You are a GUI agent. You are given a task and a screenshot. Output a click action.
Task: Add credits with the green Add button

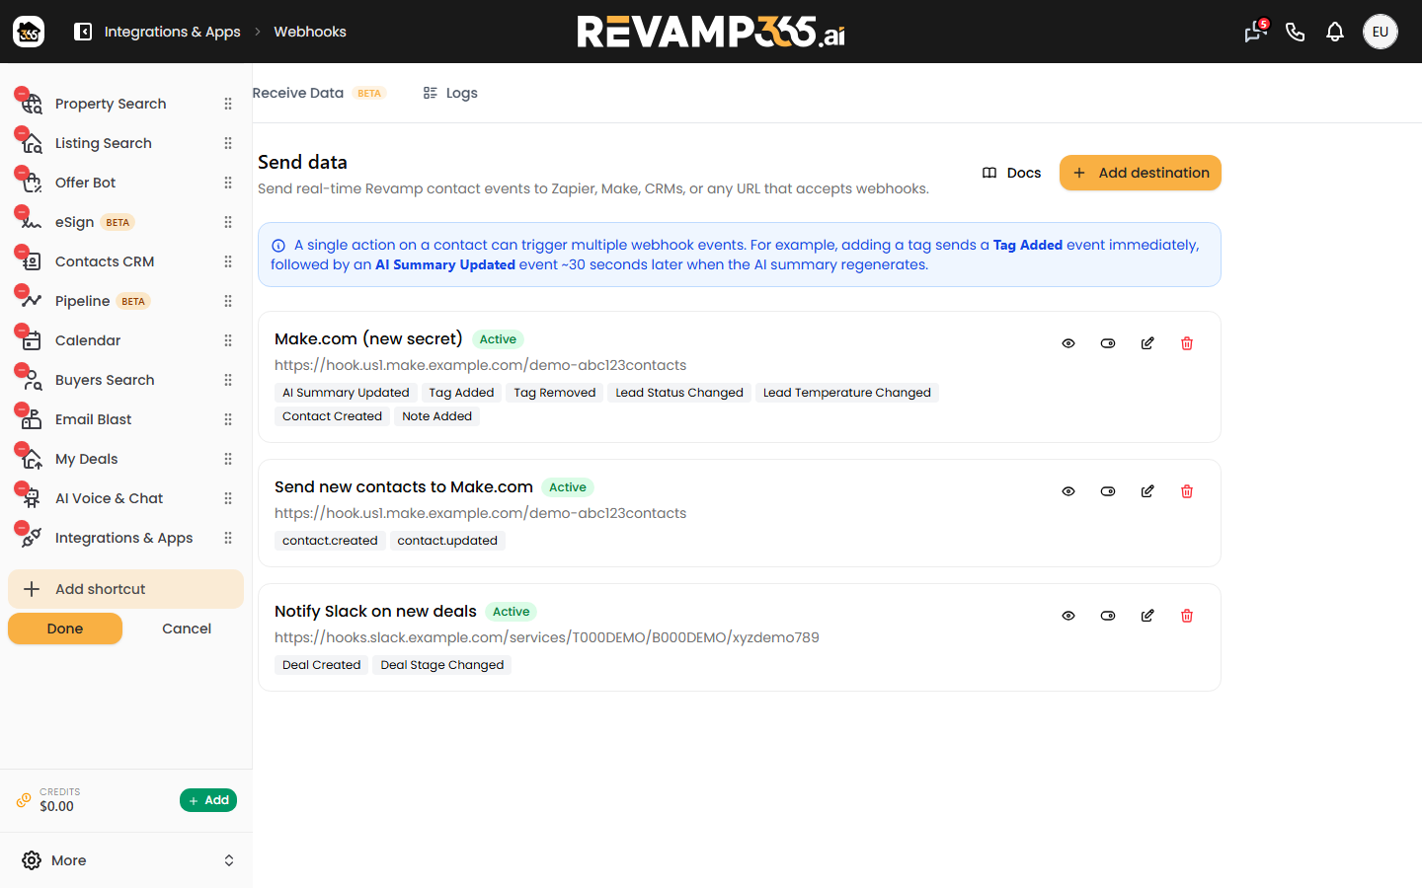click(x=208, y=800)
